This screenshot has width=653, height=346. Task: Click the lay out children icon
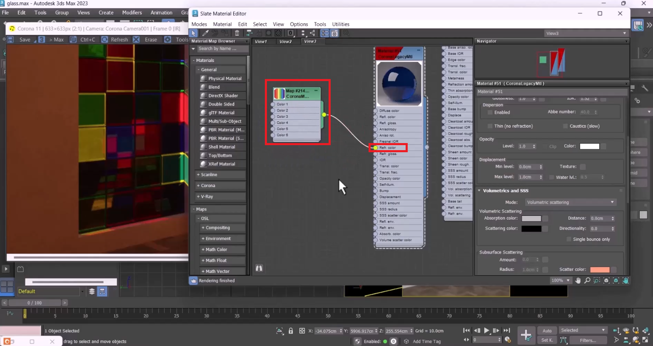pyautogui.click(x=312, y=33)
